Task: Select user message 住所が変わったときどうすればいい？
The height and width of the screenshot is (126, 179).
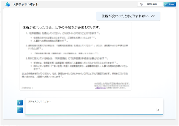Action: pyautogui.click(x=128, y=16)
